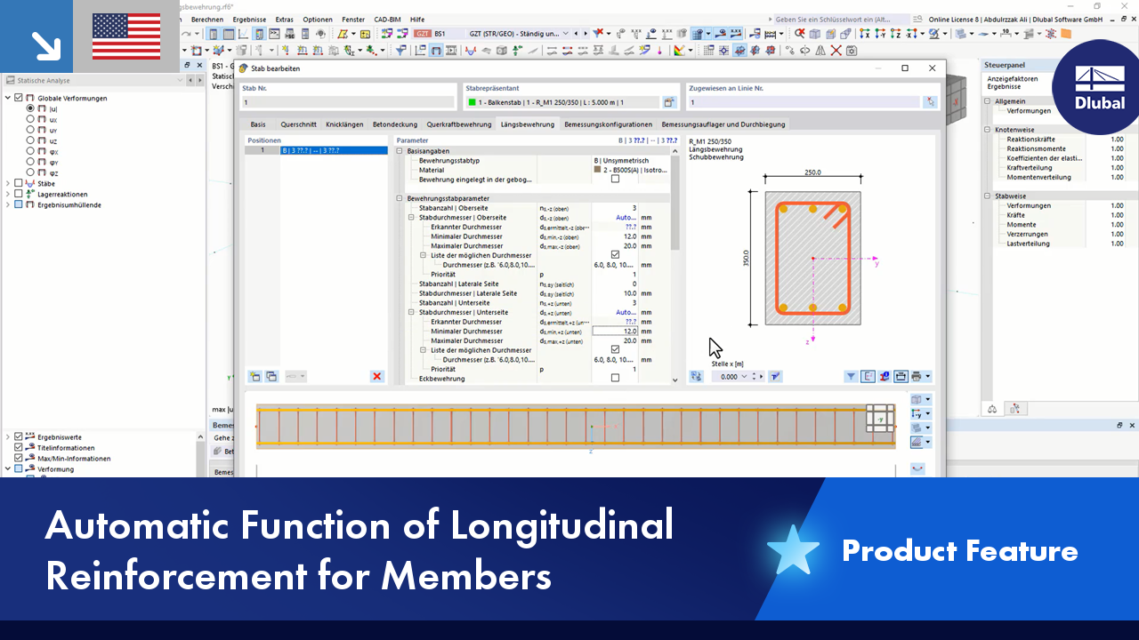
Task: Select the uz radio button
Action: 30,140
